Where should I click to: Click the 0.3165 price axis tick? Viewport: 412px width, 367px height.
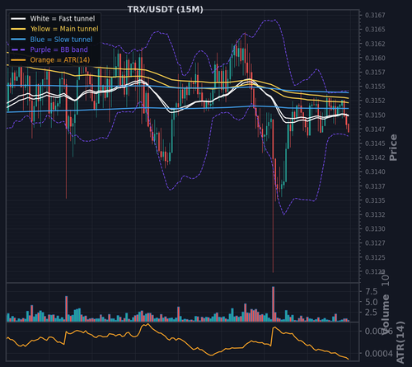click(375, 30)
